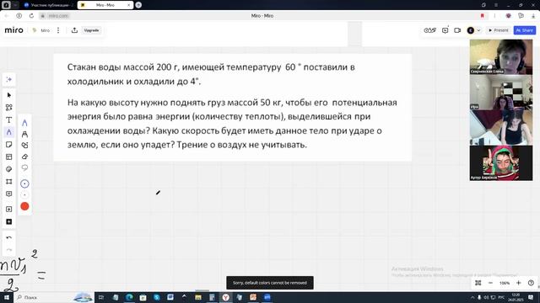Select the Sticky note tool
This screenshot has width=540, height=303.
(x=9, y=144)
